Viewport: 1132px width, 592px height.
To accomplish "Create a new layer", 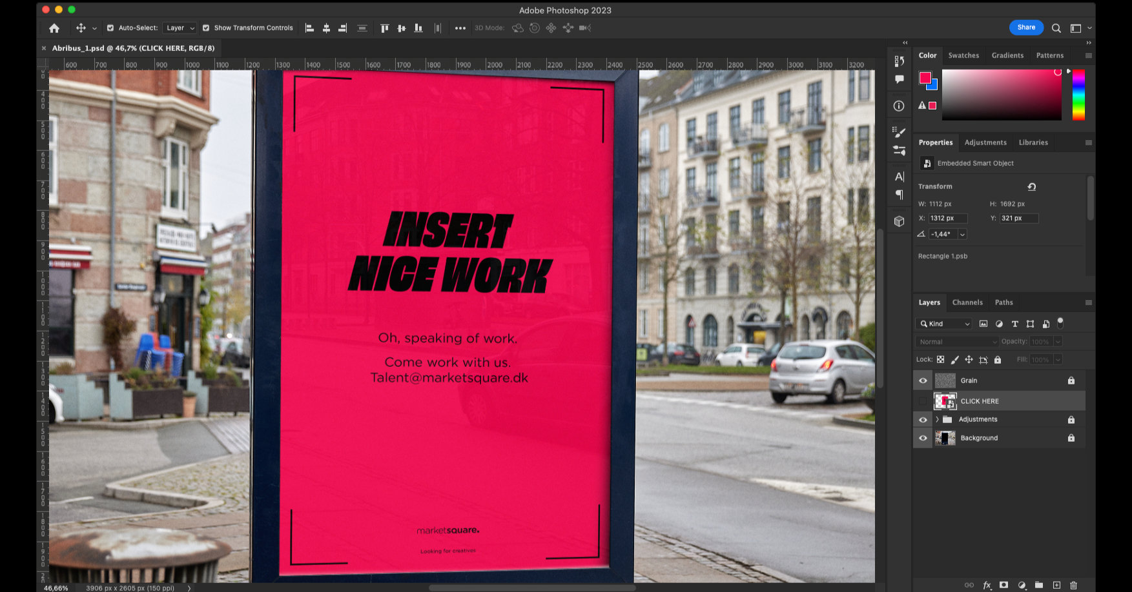I will click(x=1056, y=585).
